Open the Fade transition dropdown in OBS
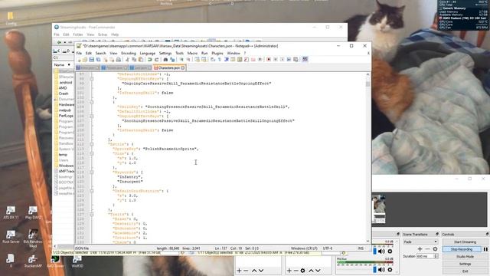 (x=420, y=242)
